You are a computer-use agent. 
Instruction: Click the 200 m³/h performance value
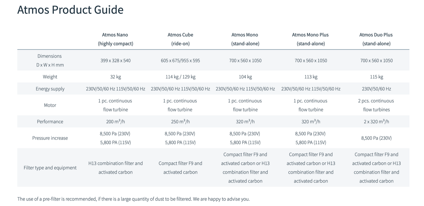pyautogui.click(x=116, y=121)
